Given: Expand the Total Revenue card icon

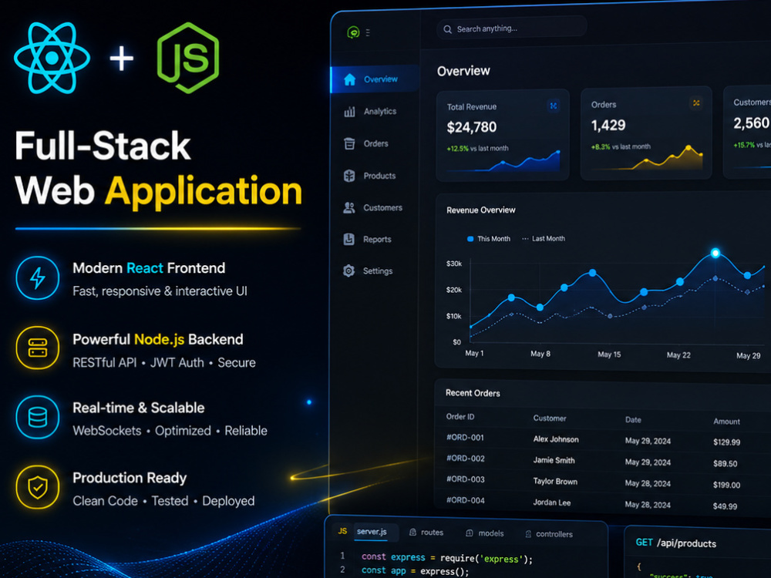Looking at the screenshot, I should [x=554, y=106].
